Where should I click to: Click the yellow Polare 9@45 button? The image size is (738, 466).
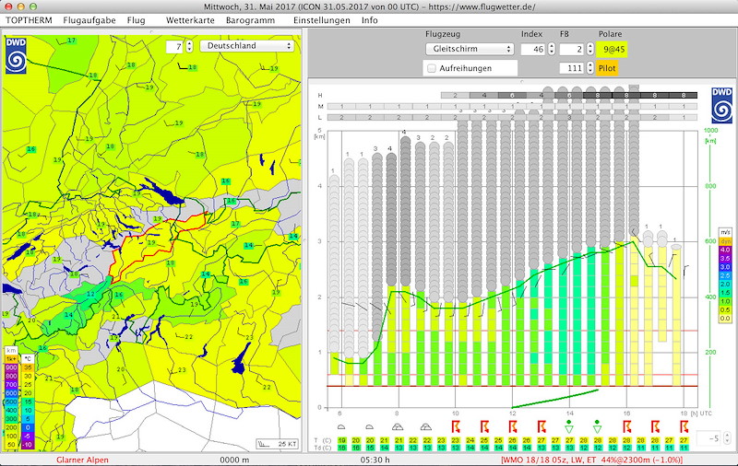(x=612, y=49)
